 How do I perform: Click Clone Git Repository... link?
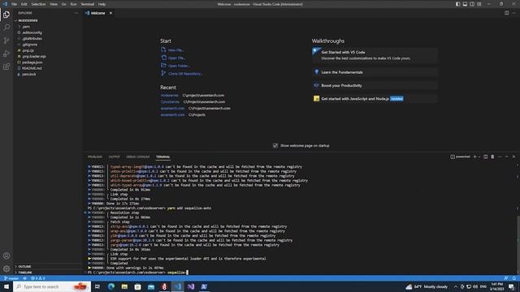pyautogui.click(x=185, y=74)
